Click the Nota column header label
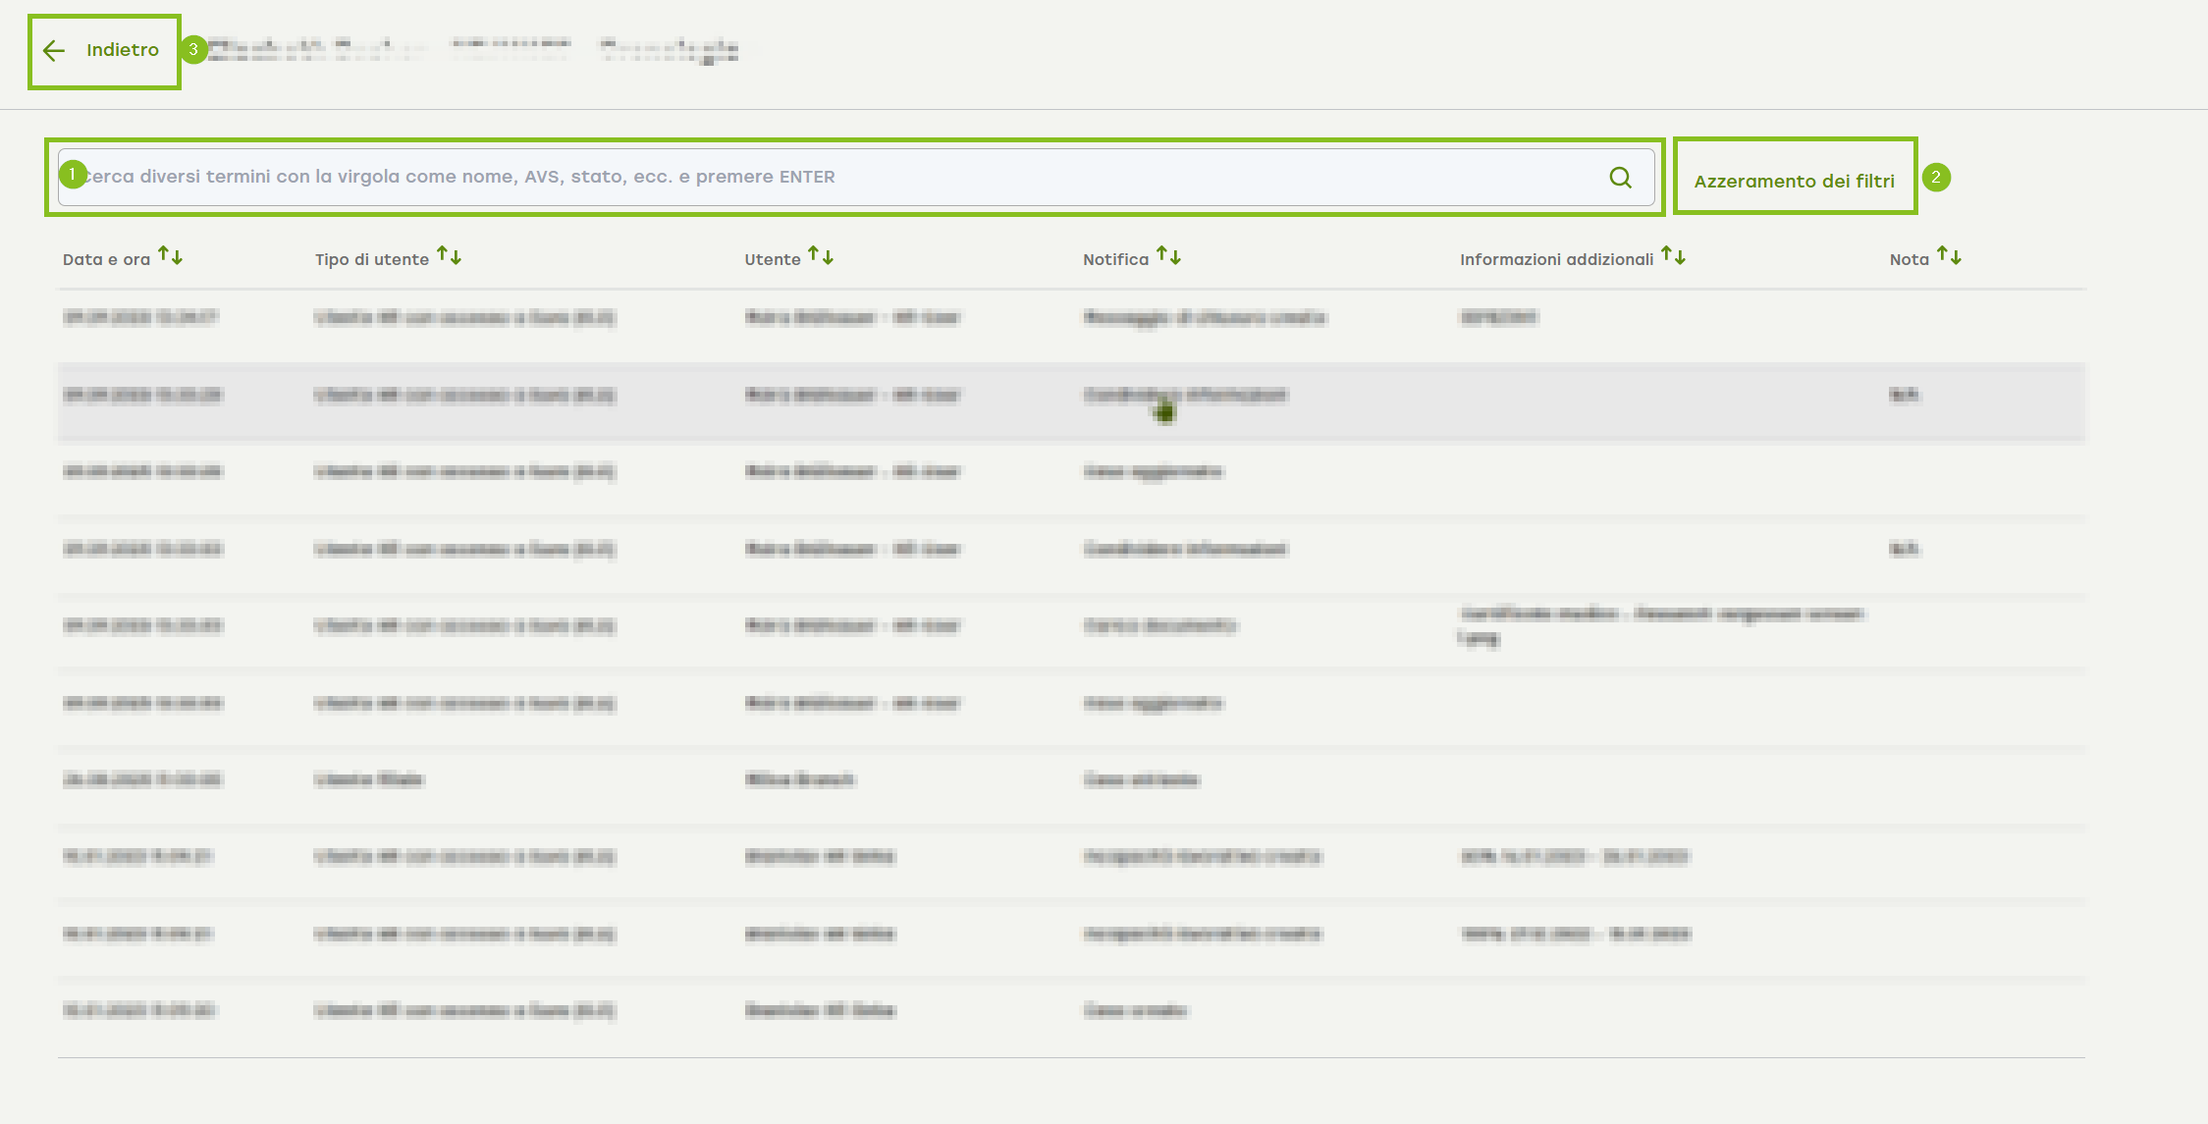 click(x=1909, y=260)
